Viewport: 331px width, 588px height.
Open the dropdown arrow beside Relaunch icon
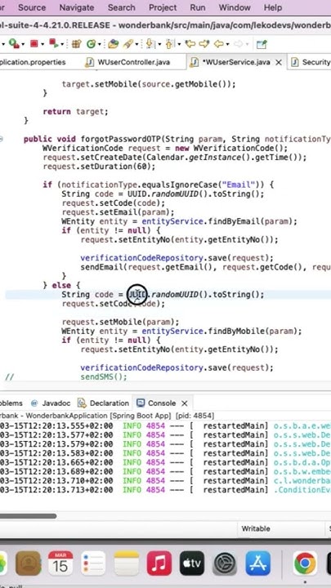point(61,44)
